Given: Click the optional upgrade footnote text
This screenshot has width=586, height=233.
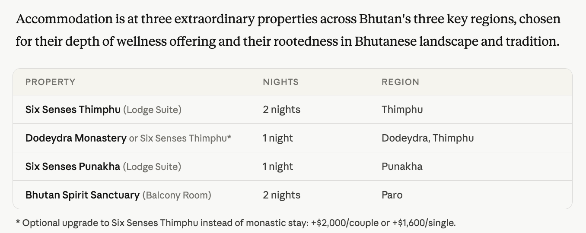Looking at the screenshot, I should (x=236, y=223).
